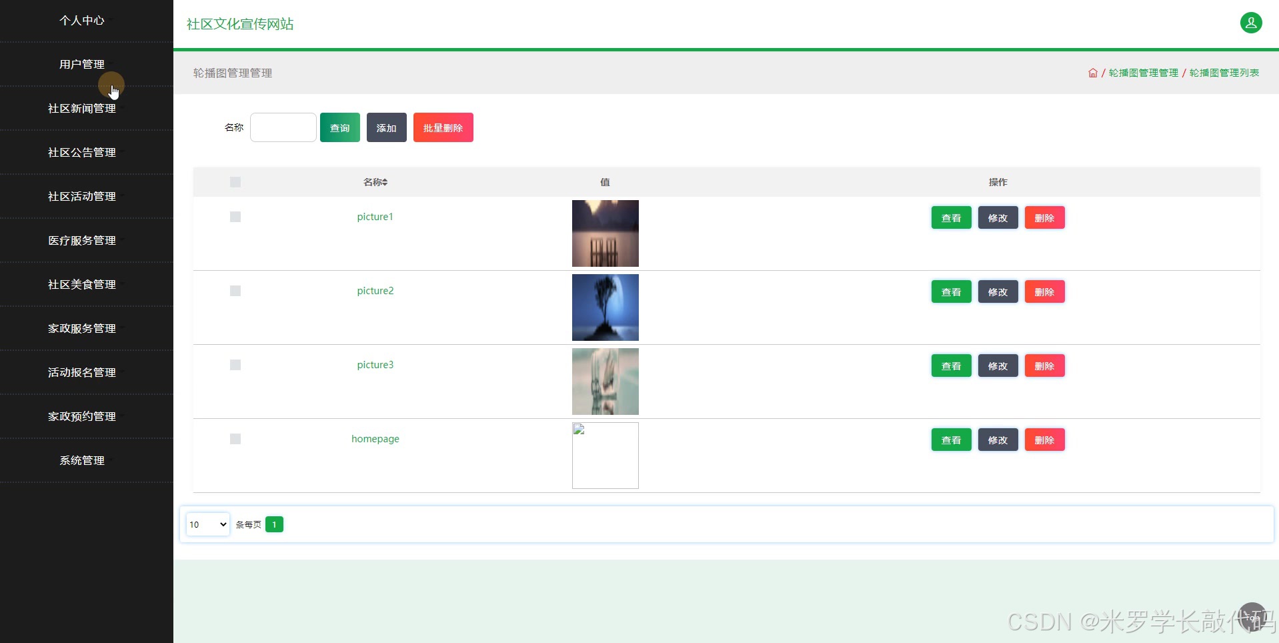Click the 添加 button
The width and height of the screenshot is (1279, 643).
click(x=387, y=127)
